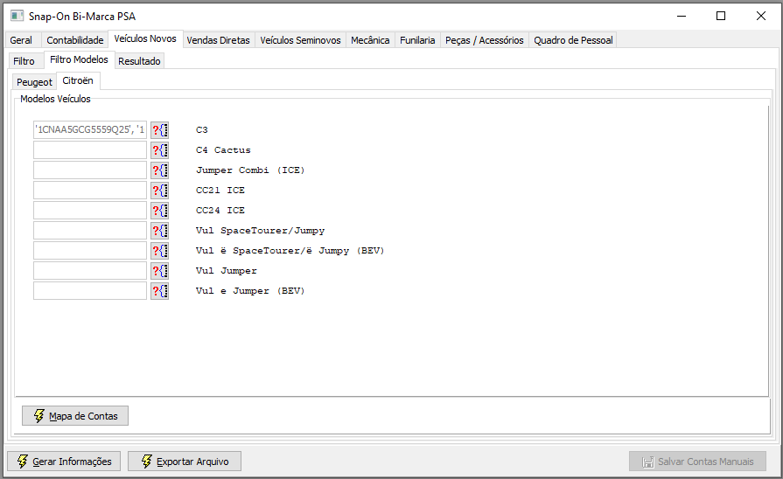Click the Mapa de Contas button
This screenshot has width=783, height=479.
click(75, 416)
